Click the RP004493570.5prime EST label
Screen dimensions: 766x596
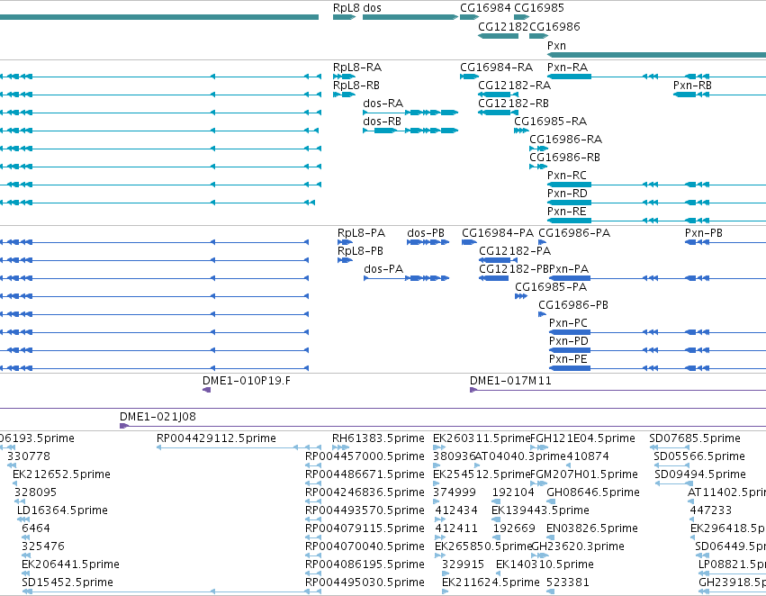pyautogui.click(x=365, y=511)
